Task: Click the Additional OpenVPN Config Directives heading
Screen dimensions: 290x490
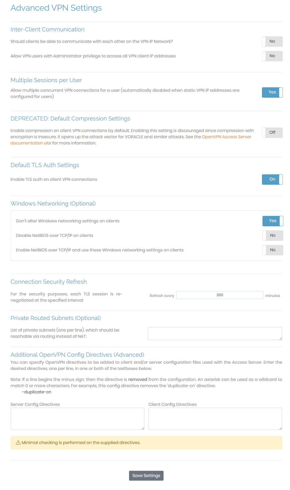Action: [x=77, y=355]
